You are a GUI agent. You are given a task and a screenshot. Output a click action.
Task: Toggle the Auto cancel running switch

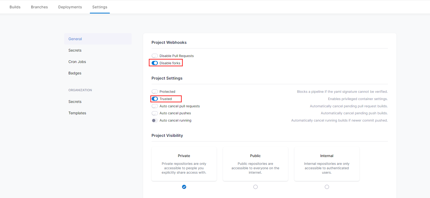[155, 121]
